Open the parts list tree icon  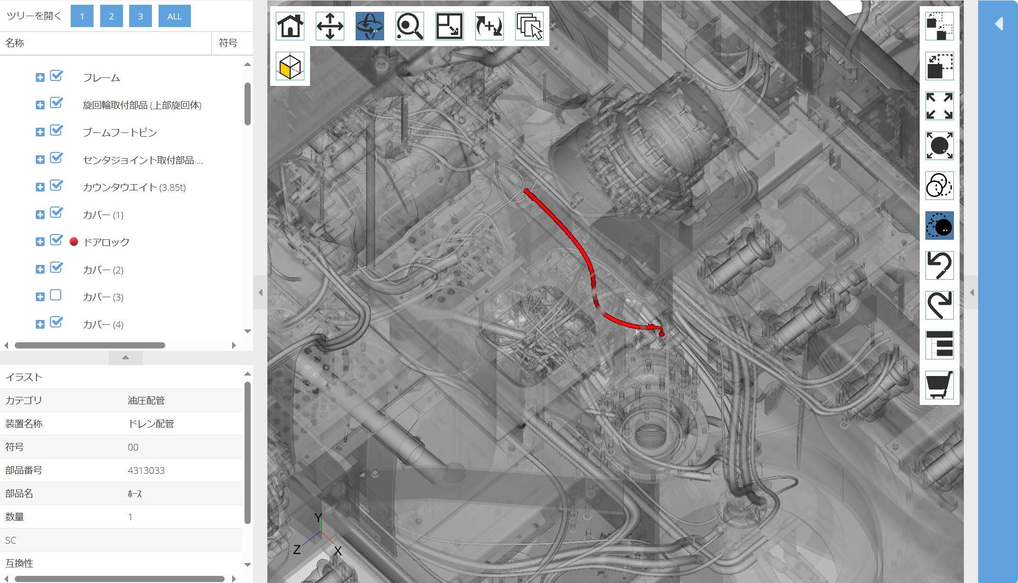(940, 345)
